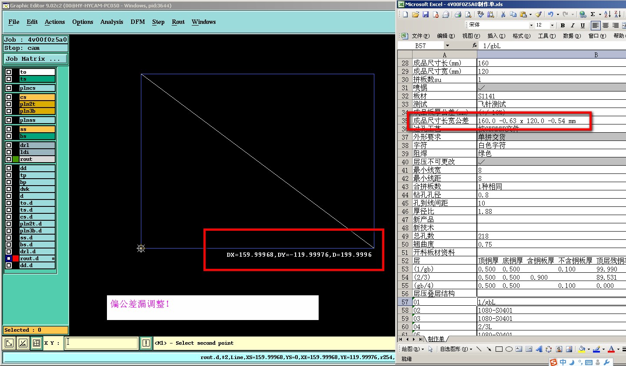This screenshot has height=366, width=626.
Task: Click the Undo arrow in Excel
Action: [x=551, y=14]
